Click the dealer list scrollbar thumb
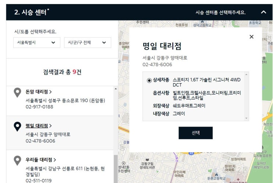 point(116,169)
